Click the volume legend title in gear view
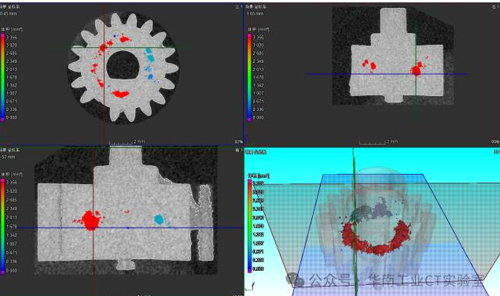This screenshot has width=500, height=296. 12,29
